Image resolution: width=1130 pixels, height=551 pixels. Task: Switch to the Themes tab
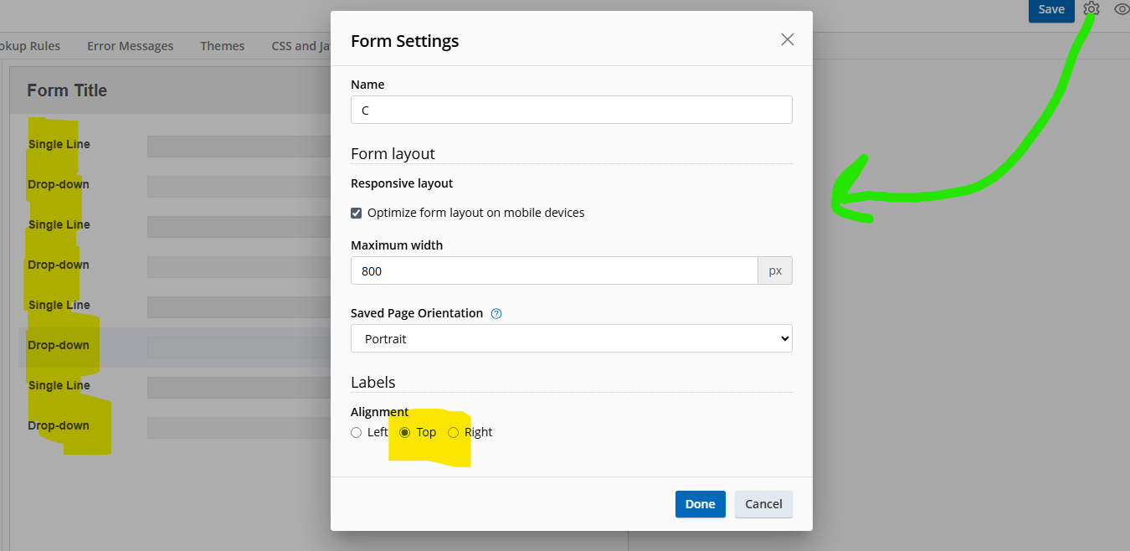point(222,46)
